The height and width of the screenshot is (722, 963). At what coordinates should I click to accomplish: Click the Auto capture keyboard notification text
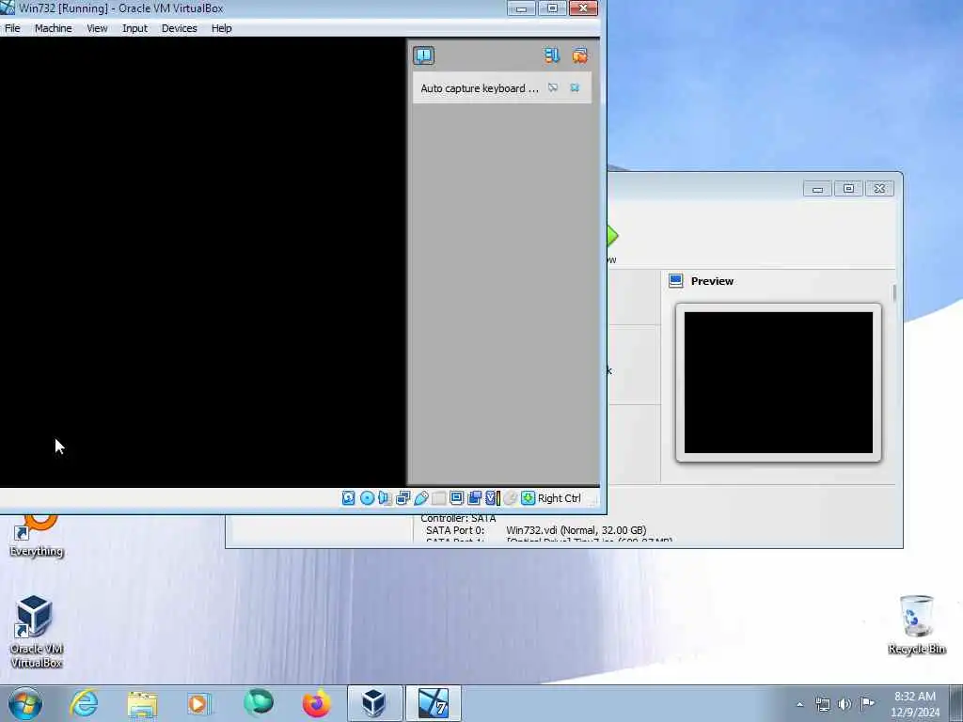tap(479, 88)
